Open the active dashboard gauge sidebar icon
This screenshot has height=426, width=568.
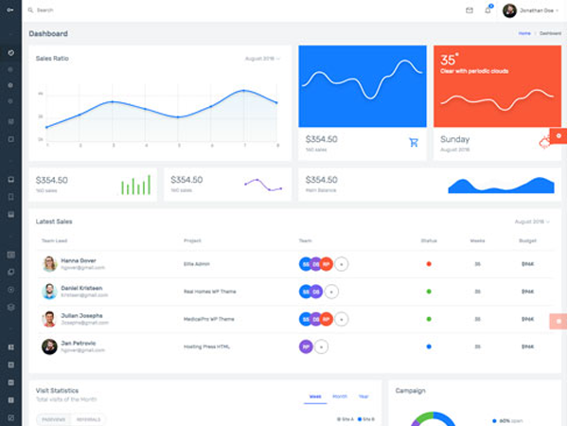[x=10, y=53]
